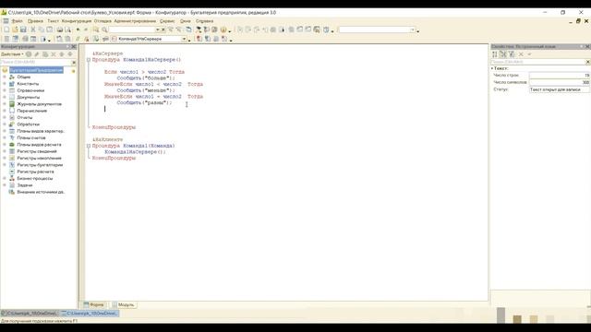591x332 pixels.
Task: Click the Undo arrow toolbar icon
Action: point(78,30)
